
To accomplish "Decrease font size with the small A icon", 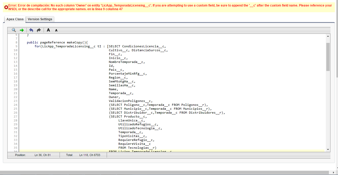I will [56, 30].
